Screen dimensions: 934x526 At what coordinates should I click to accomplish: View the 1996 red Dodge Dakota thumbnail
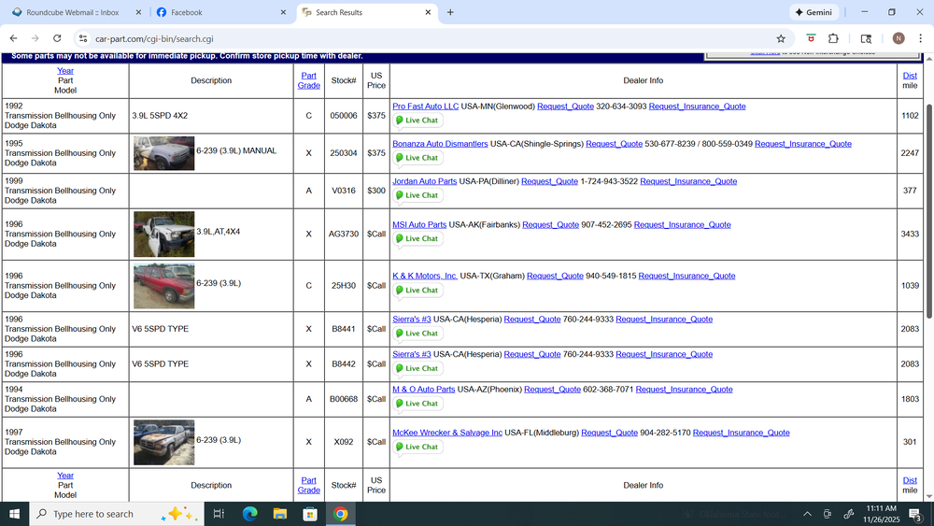click(x=163, y=285)
